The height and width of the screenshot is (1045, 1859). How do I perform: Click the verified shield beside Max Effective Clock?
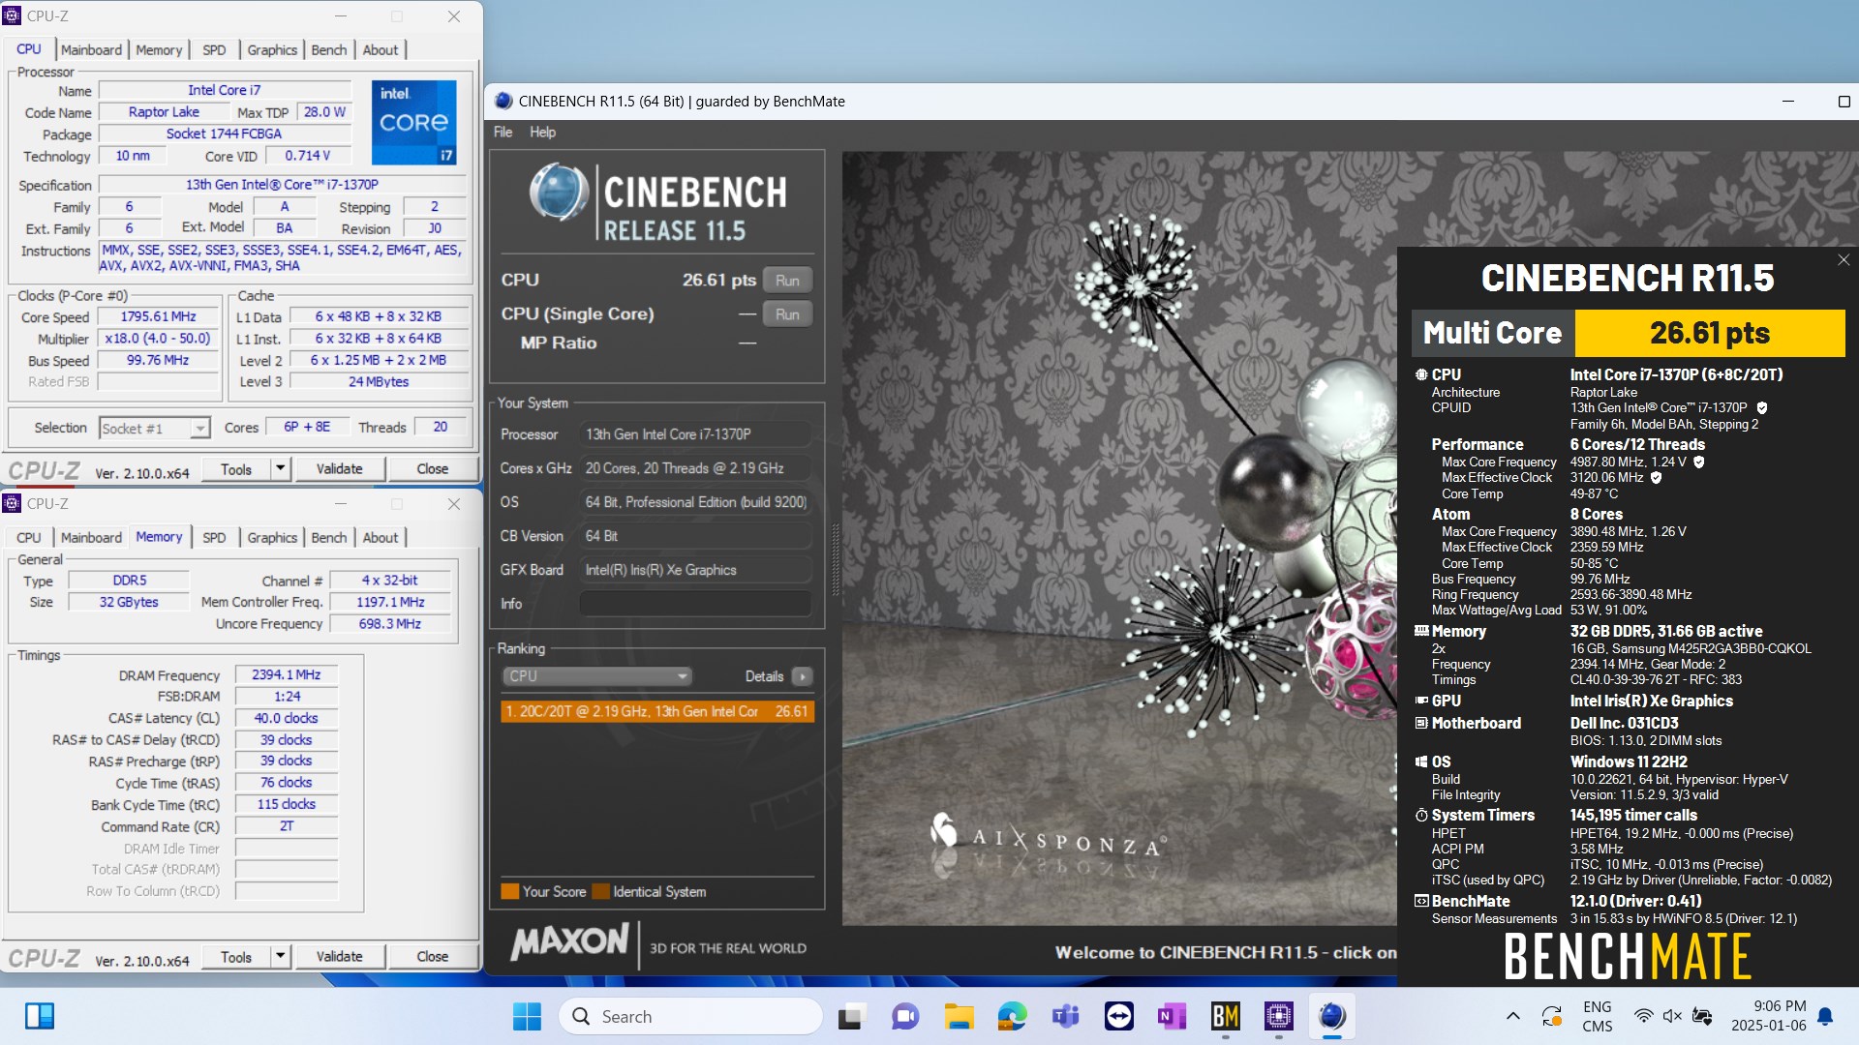pyautogui.click(x=1656, y=478)
